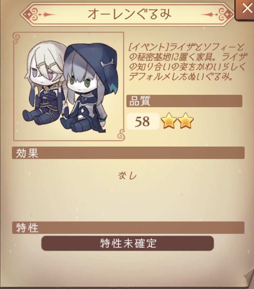Click the 特性 section header

128,228
